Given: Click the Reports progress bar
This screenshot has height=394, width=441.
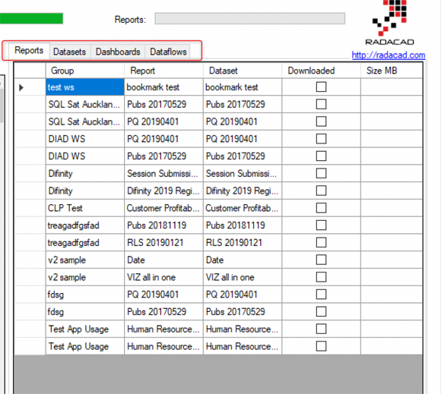Looking at the screenshot, I should point(249,18).
